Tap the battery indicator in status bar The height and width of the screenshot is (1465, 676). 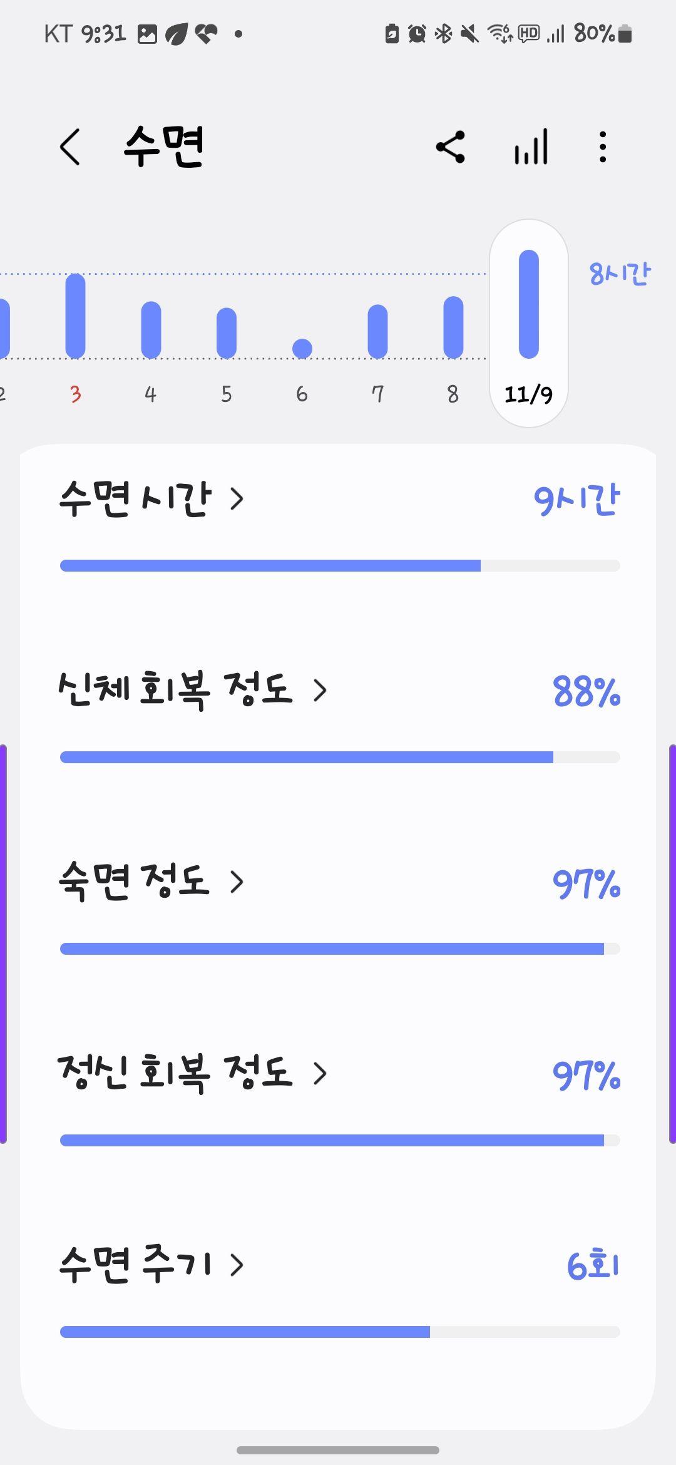coord(625,33)
